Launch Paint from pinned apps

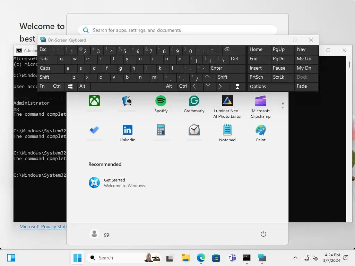[261, 133]
